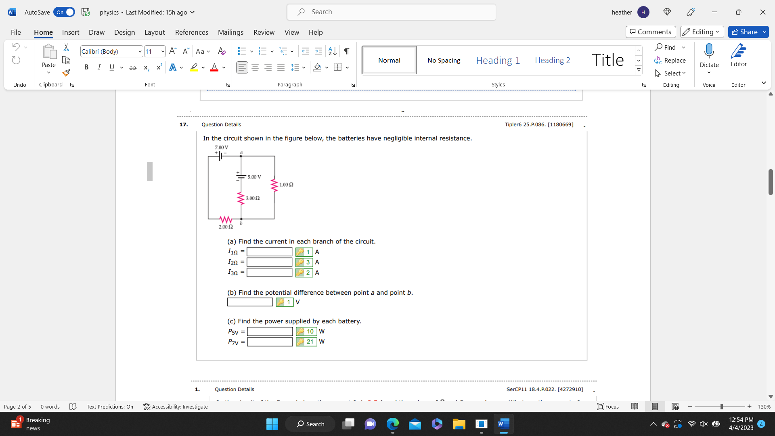
Task: Expand the font size dropdown
Action: tap(162, 51)
